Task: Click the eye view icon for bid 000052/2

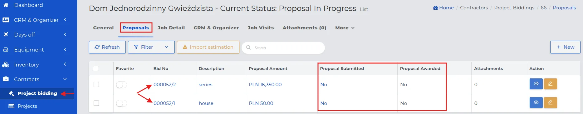Action: coord(536,84)
